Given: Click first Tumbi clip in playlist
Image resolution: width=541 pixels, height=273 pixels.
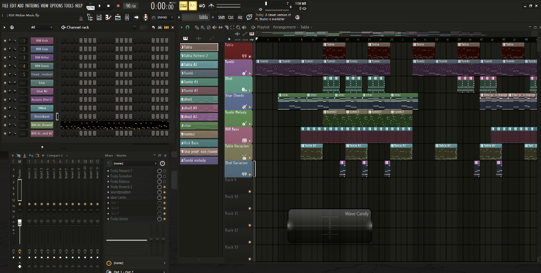Looking at the screenshot, I should pyautogui.click(x=266, y=67).
